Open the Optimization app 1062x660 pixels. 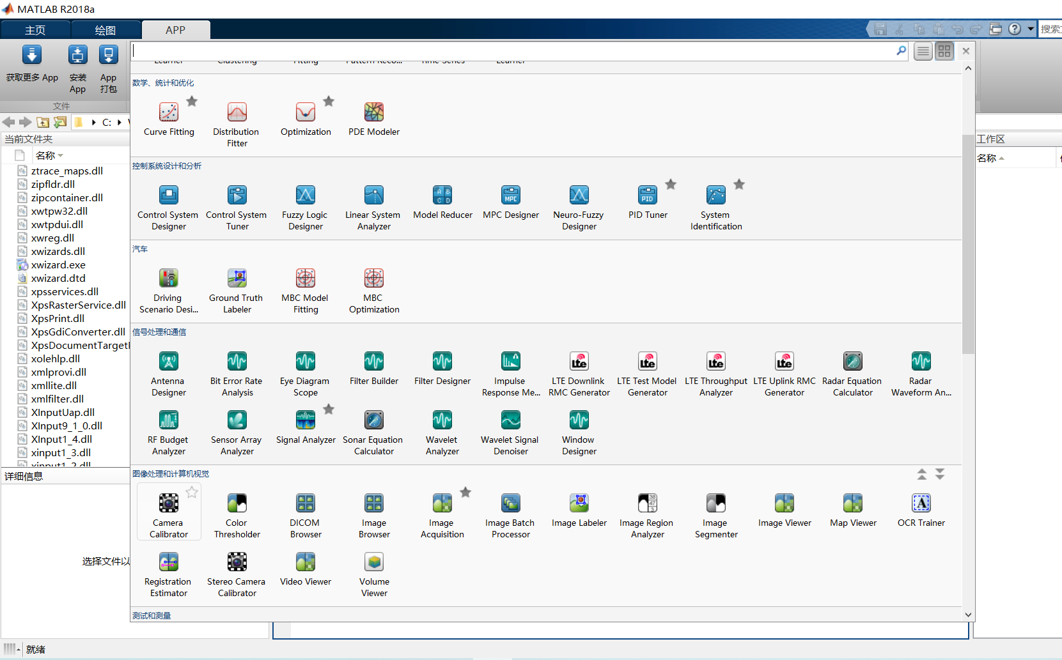point(306,119)
